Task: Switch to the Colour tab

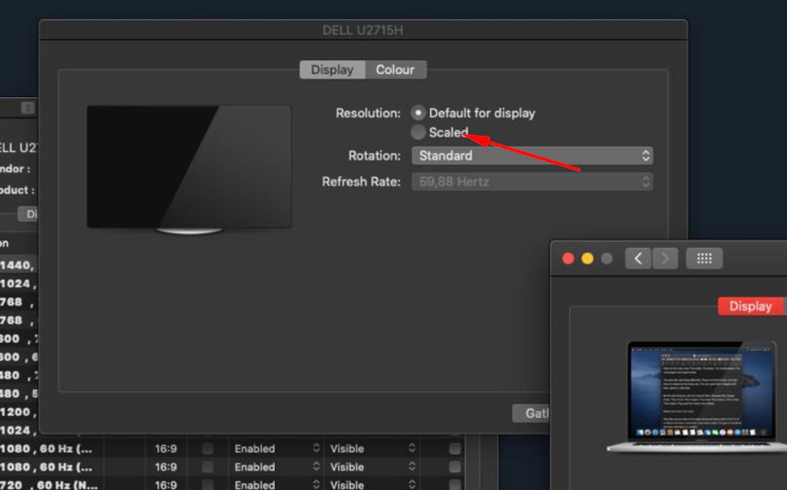Action: click(395, 70)
